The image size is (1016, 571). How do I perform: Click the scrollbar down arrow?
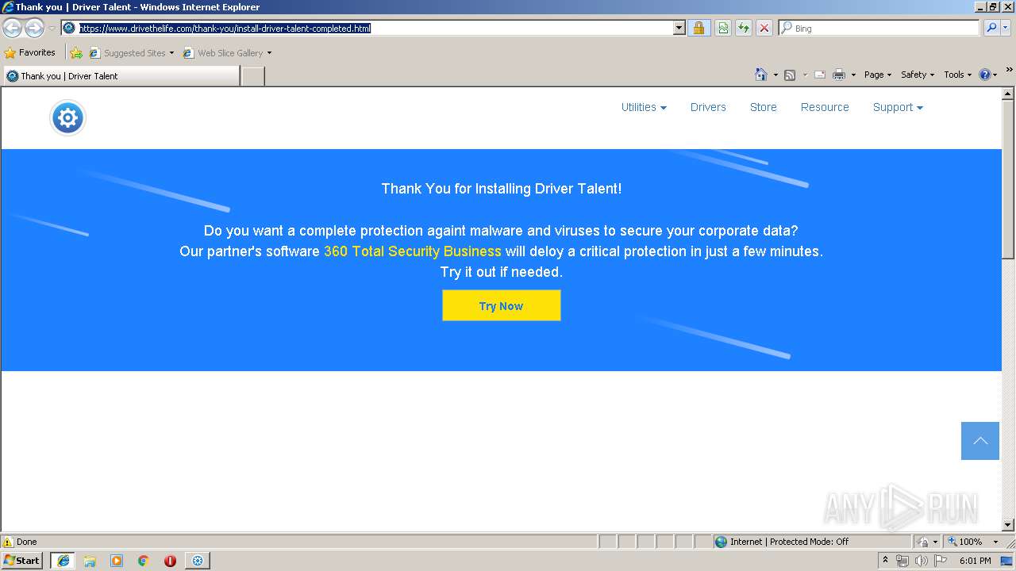[x=1008, y=525]
